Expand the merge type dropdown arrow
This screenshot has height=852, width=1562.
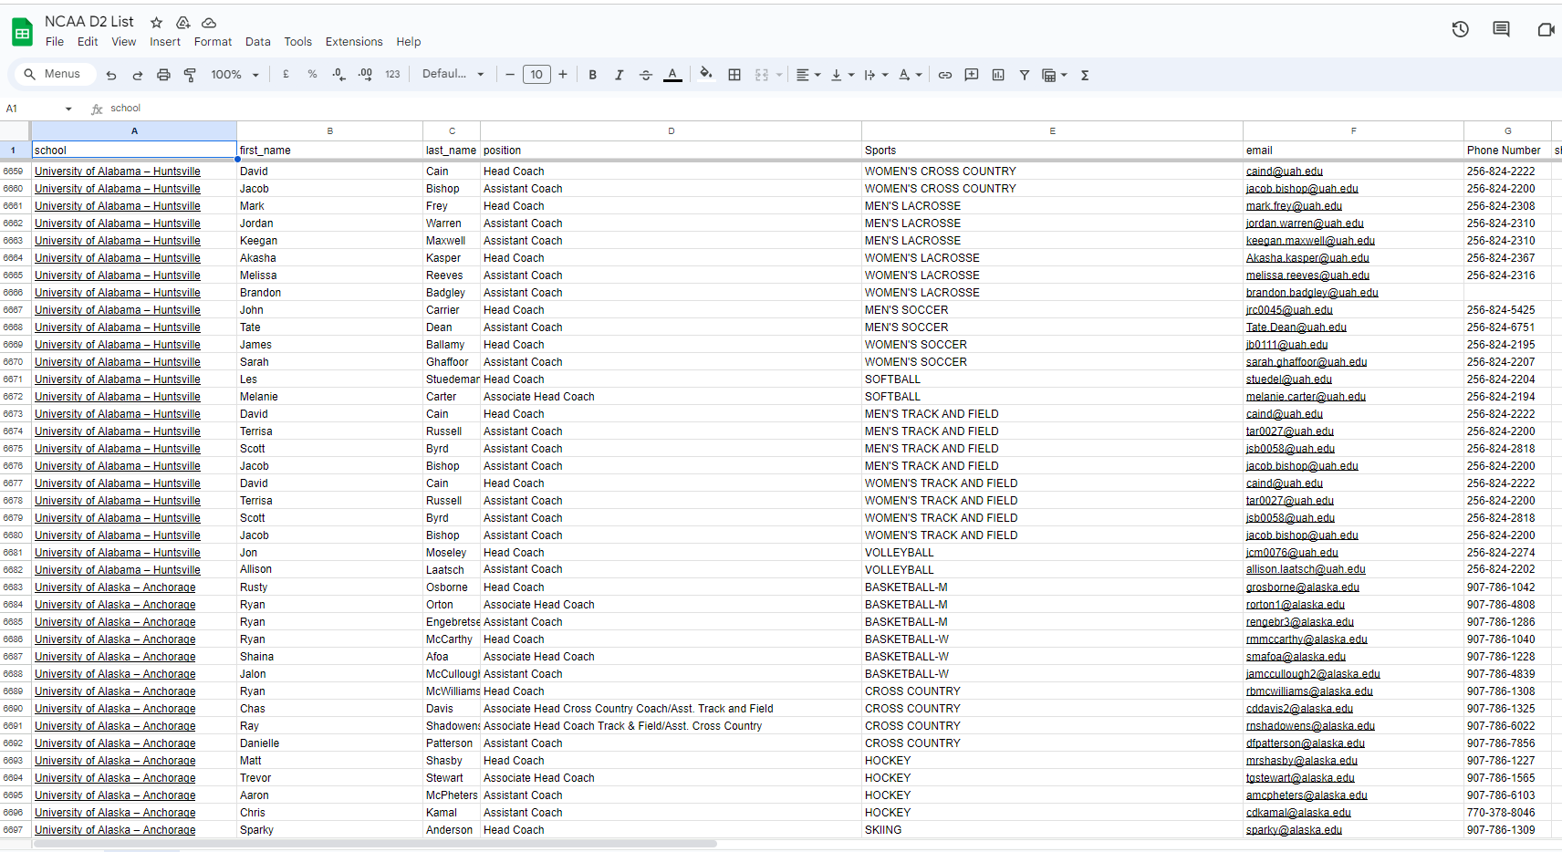(779, 75)
